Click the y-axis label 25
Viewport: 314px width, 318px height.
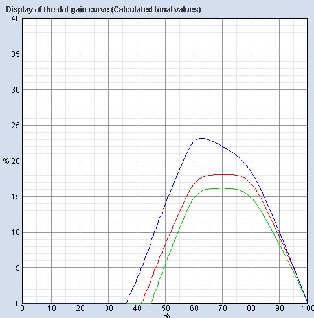click(x=16, y=126)
